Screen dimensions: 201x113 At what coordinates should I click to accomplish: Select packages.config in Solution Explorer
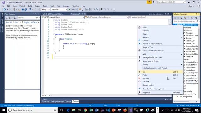tap(189, 94)
